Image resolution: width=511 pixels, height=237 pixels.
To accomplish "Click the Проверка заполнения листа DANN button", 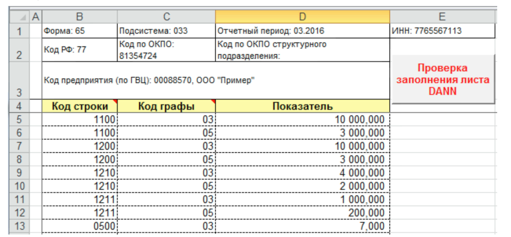I will [443, 79].
